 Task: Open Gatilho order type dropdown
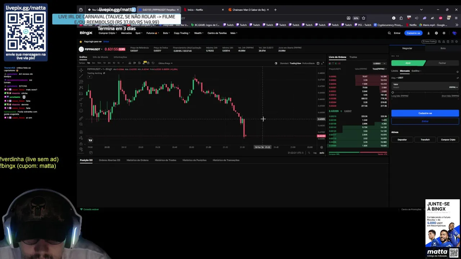coord(416,71)
